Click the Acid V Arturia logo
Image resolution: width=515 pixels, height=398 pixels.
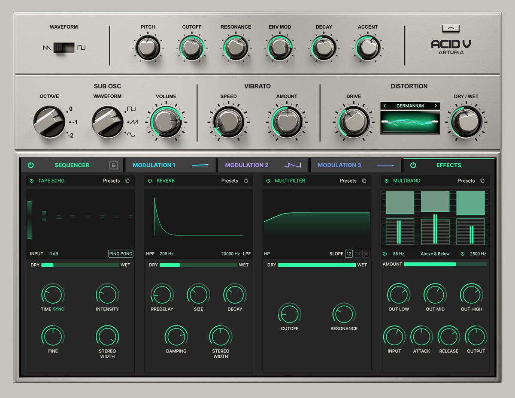coord(451,47)
